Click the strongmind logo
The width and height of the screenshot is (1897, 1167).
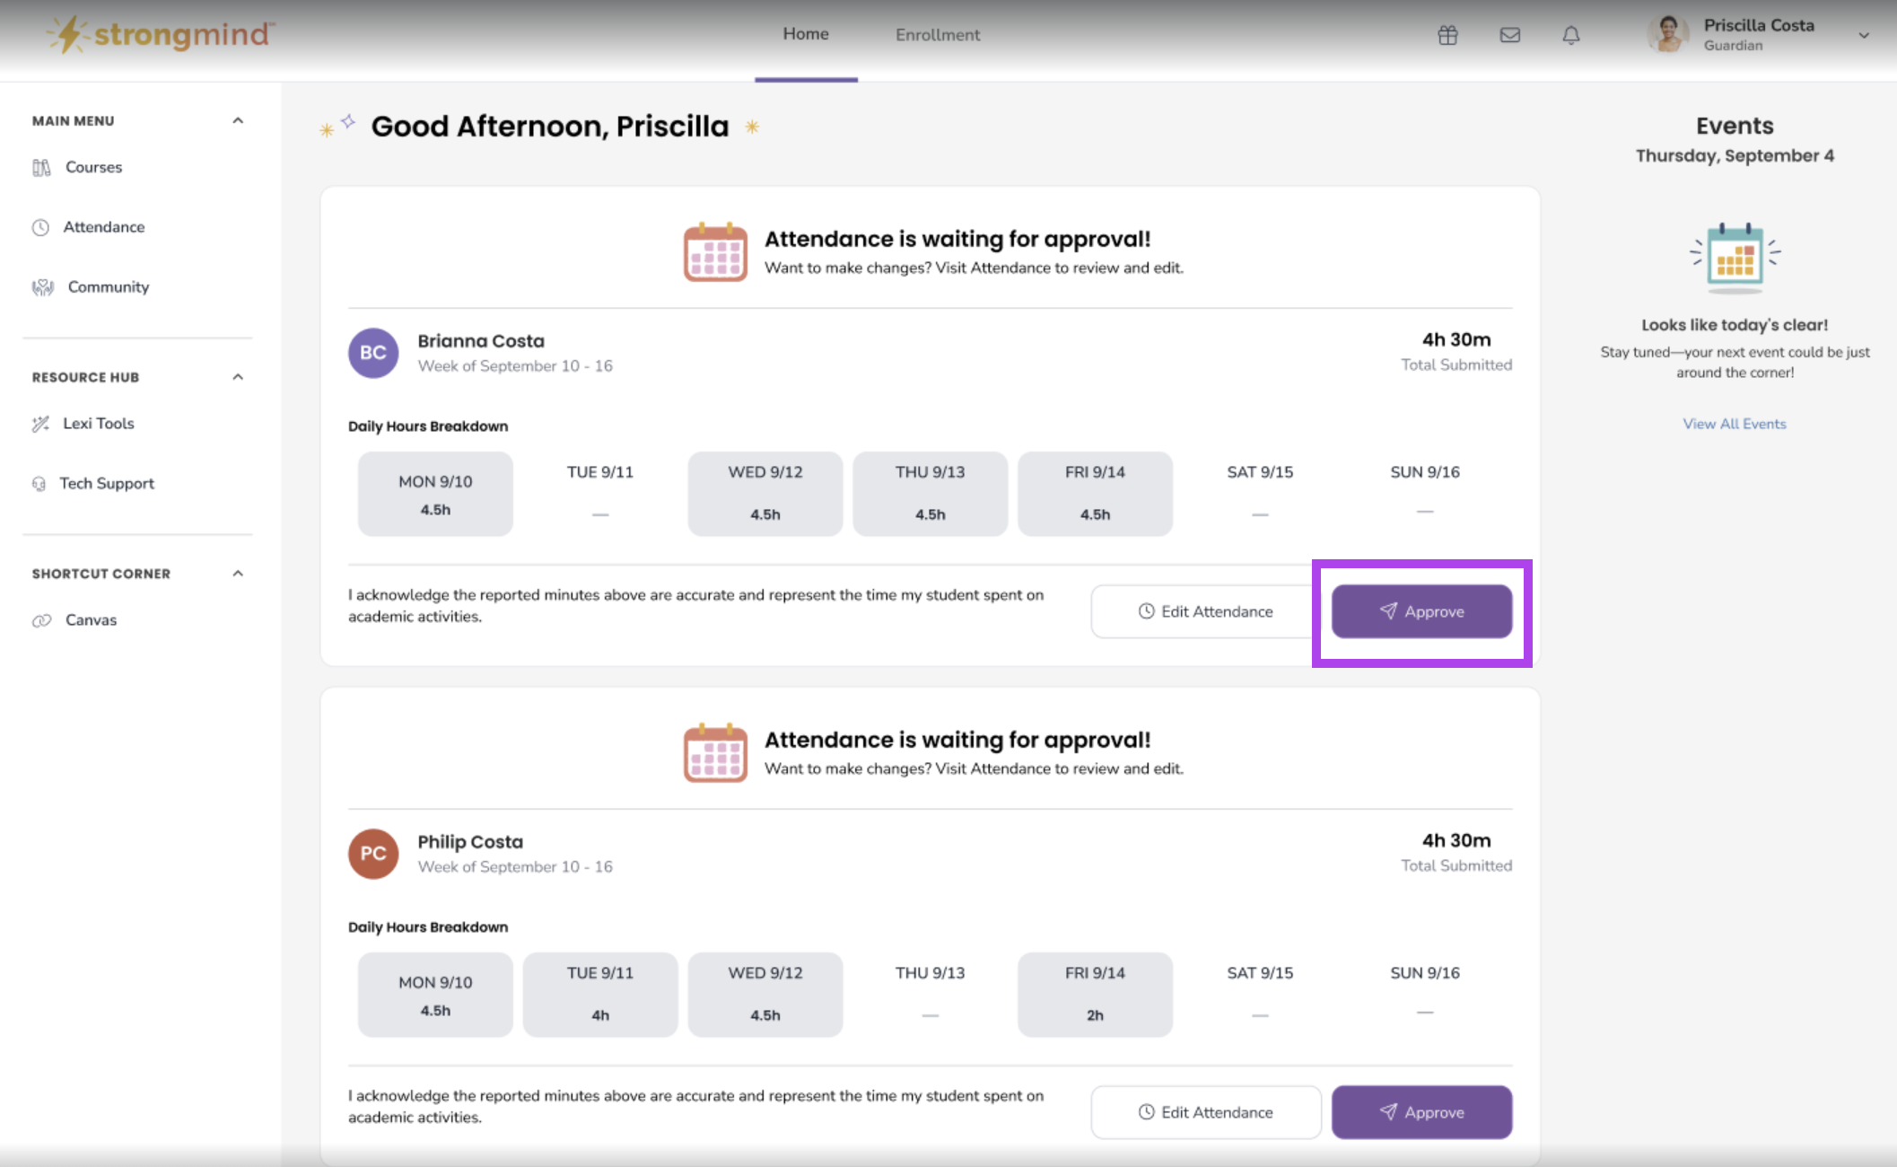pyautogui.click(x=162, y=34)
